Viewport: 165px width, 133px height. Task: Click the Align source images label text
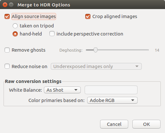click(x=34, y=16)
